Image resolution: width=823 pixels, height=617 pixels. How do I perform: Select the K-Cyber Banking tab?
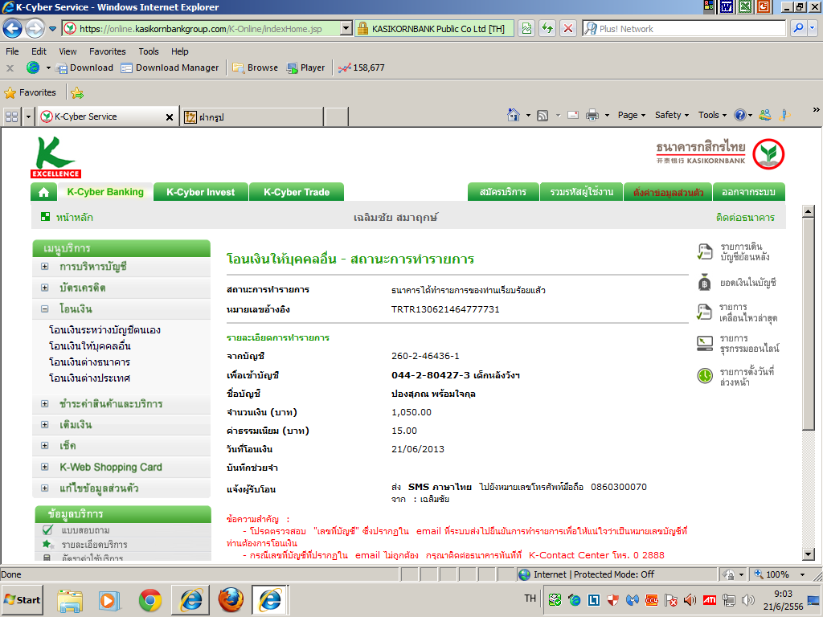coord(105,192)
